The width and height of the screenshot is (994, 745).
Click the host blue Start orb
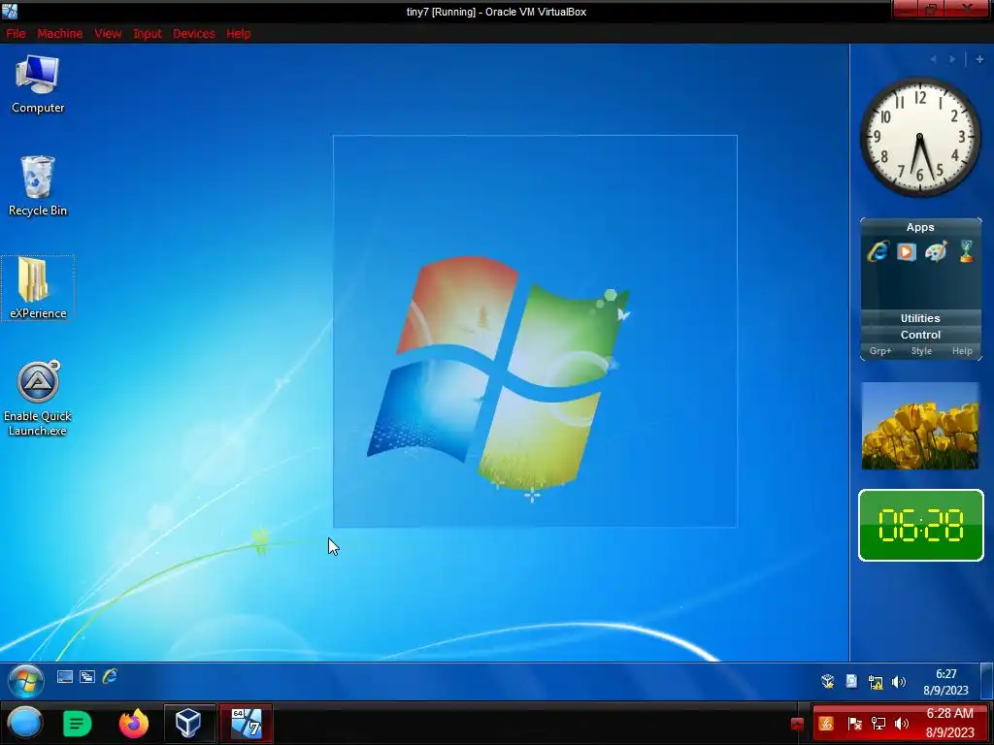point(24,723)
